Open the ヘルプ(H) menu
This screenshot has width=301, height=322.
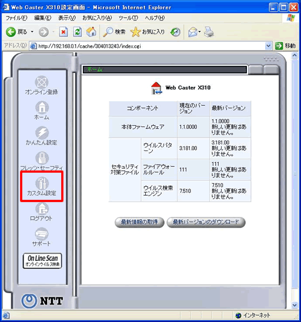coord(155,18)
